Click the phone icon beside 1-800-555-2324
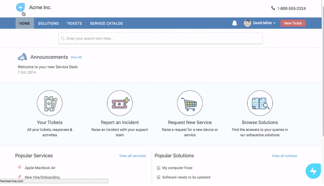 273,8
